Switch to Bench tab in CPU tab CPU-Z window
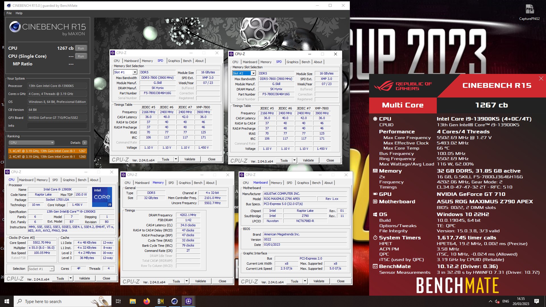 pos(82,180)
